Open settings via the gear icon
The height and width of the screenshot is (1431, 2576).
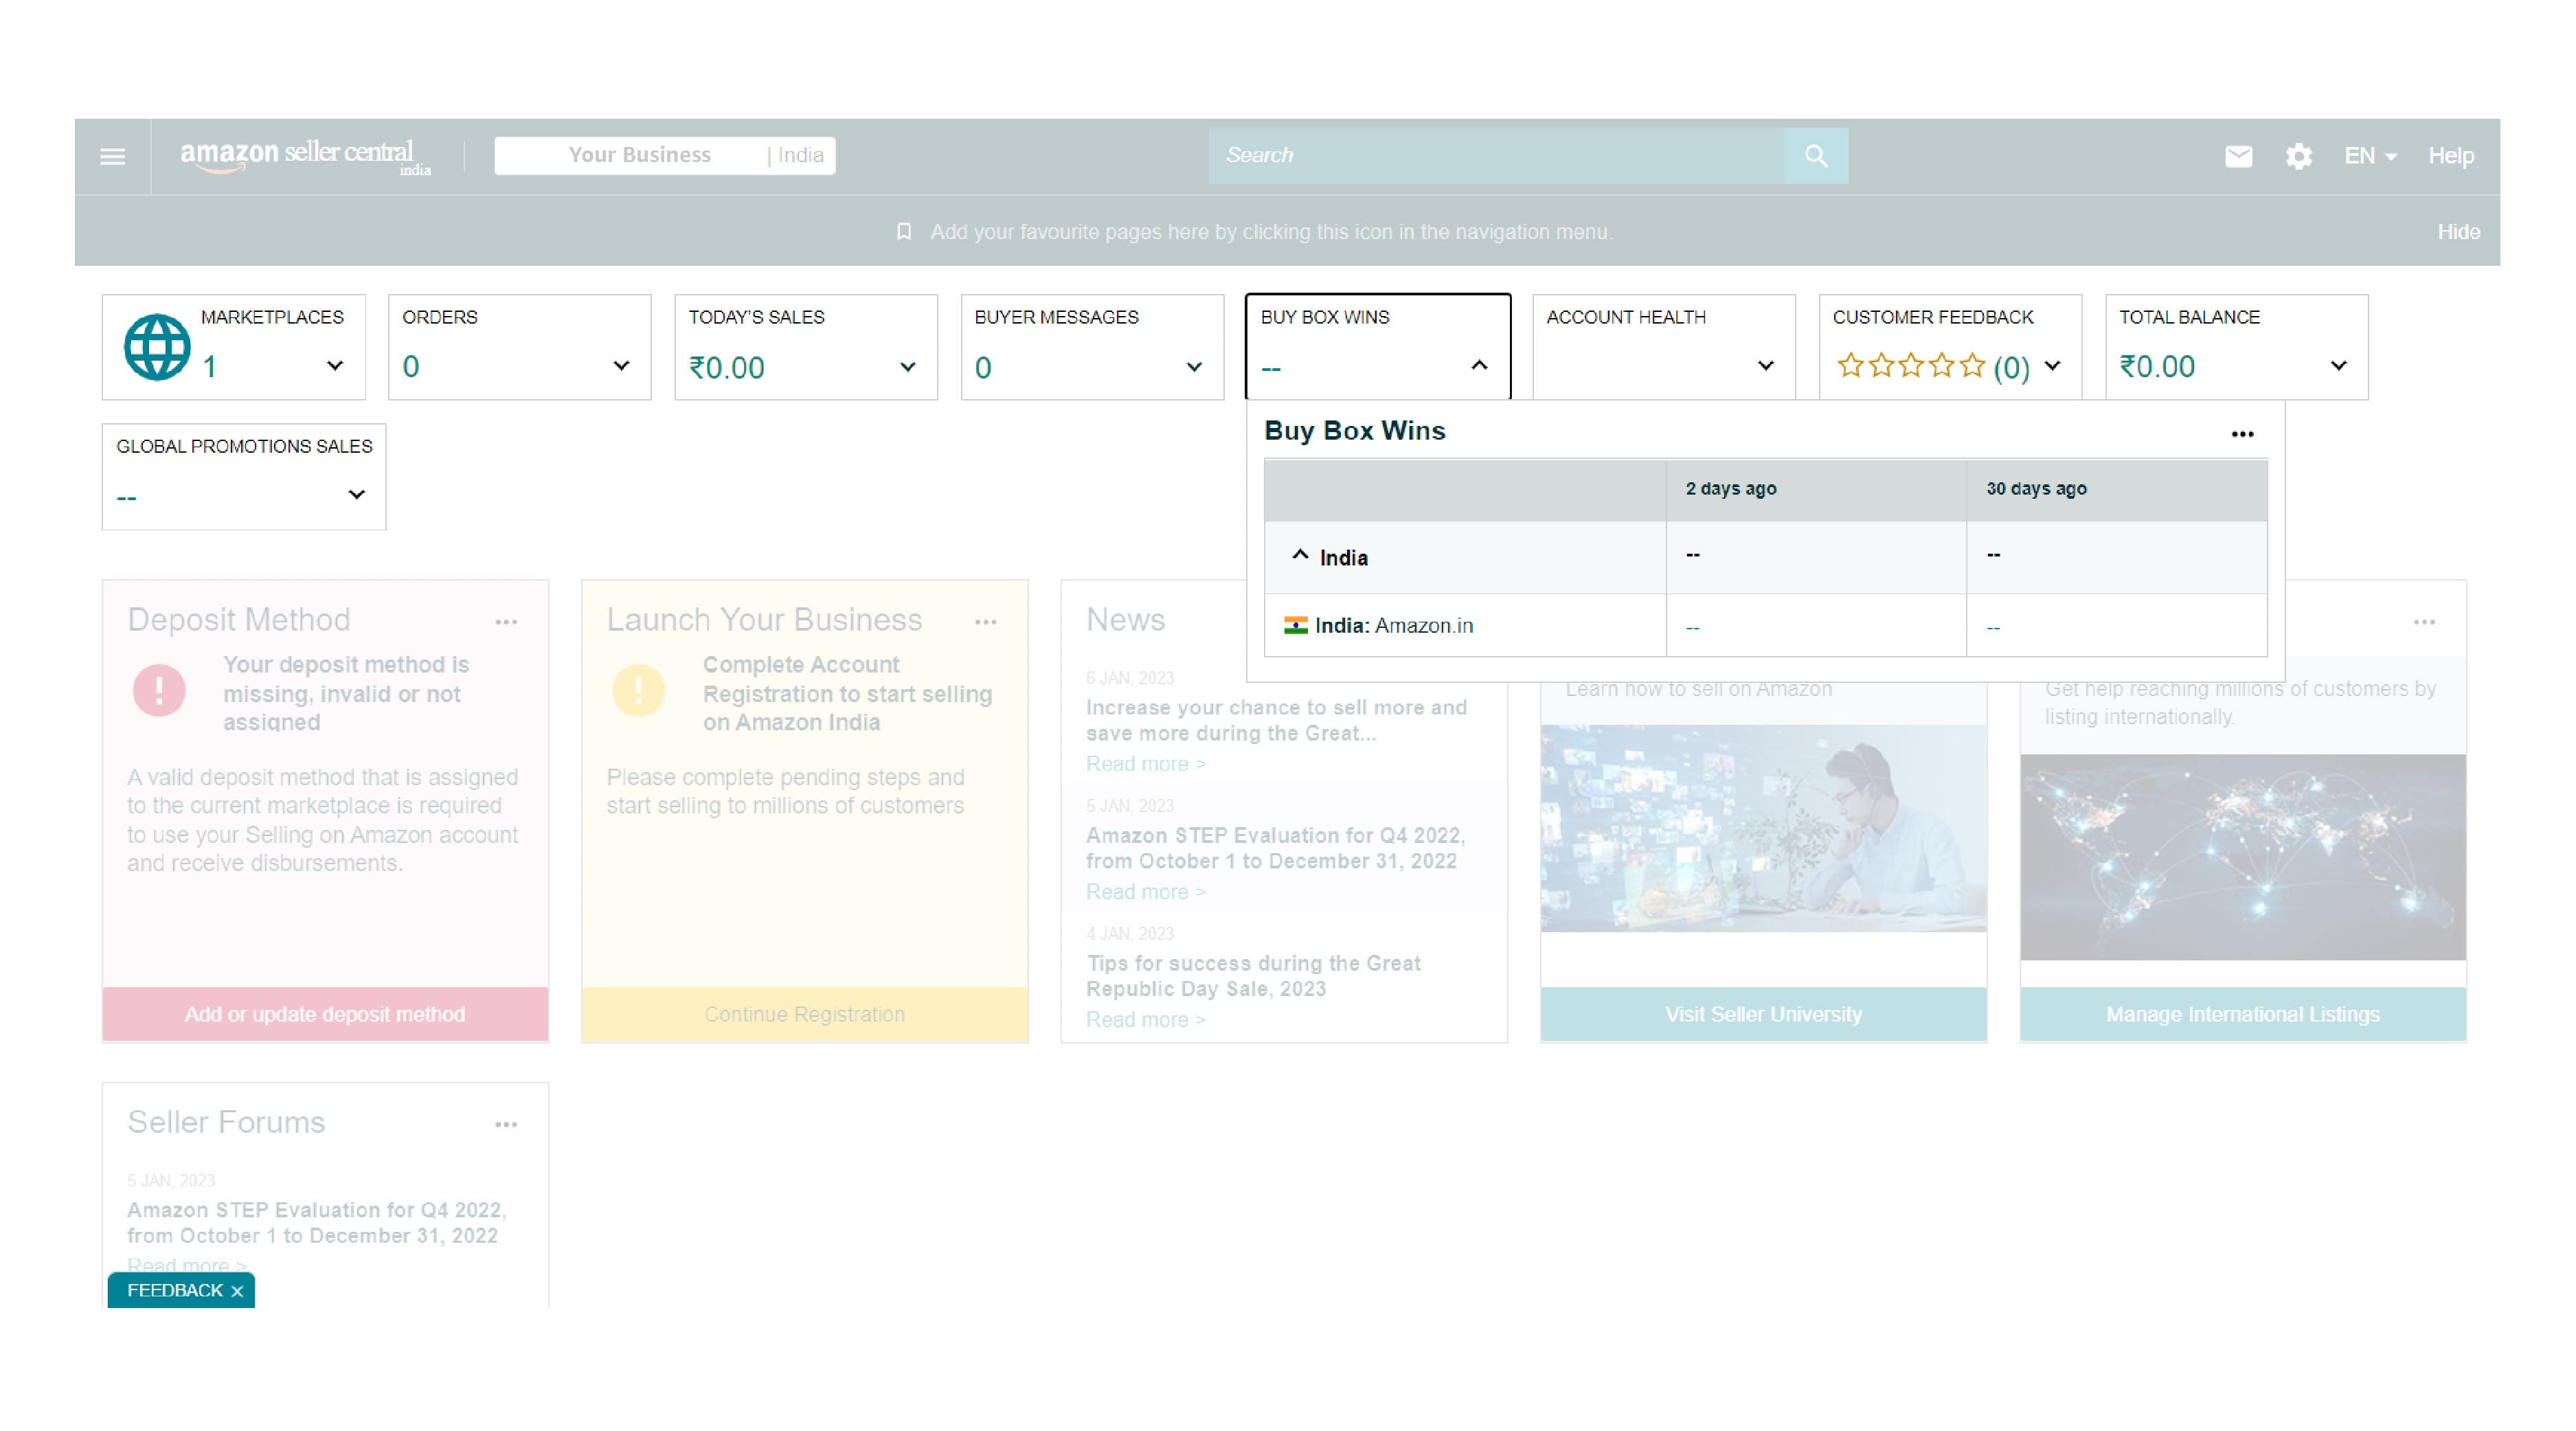tap(2298, 156)
